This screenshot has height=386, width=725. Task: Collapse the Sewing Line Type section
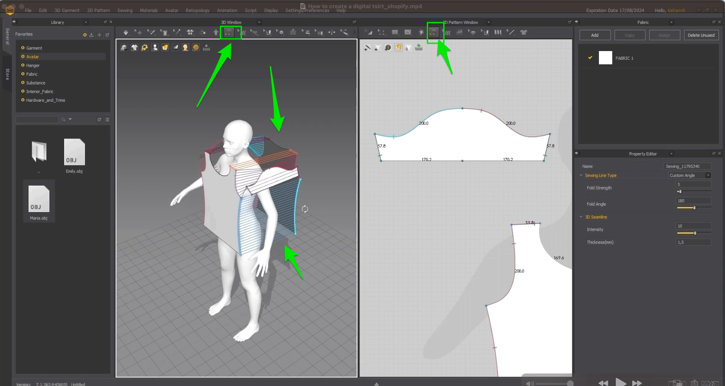click(581, 175)
